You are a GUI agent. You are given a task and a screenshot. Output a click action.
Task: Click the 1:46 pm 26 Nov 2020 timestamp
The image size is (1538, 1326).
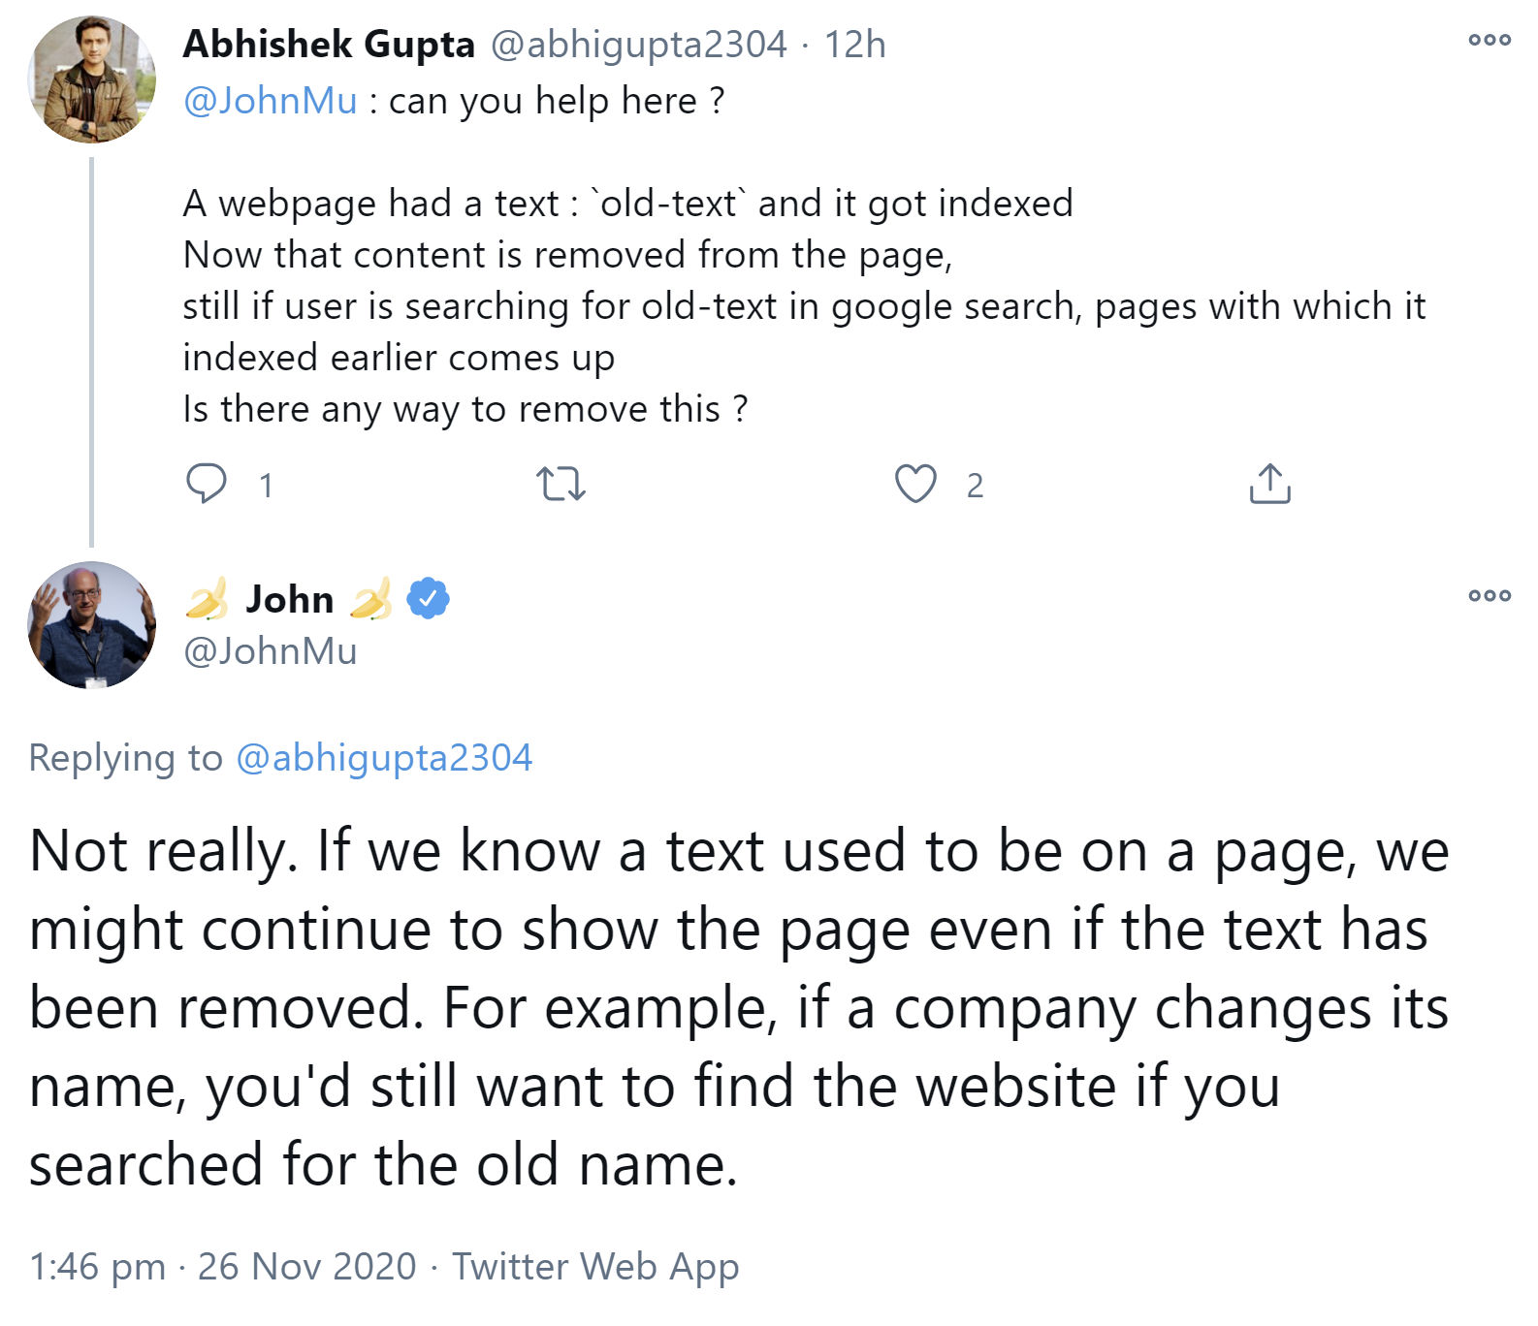coord(222,1266)
